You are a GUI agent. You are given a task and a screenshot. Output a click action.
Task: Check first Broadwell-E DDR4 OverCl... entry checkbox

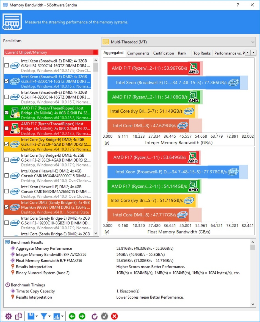(7, 65)
